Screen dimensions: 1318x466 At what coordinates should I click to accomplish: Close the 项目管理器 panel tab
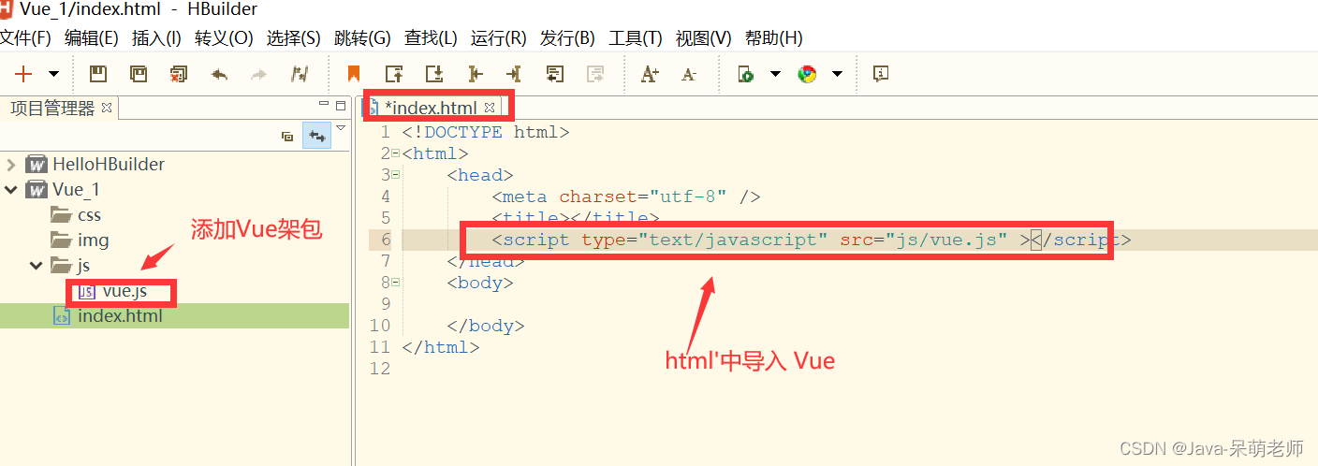coord(107,108)
